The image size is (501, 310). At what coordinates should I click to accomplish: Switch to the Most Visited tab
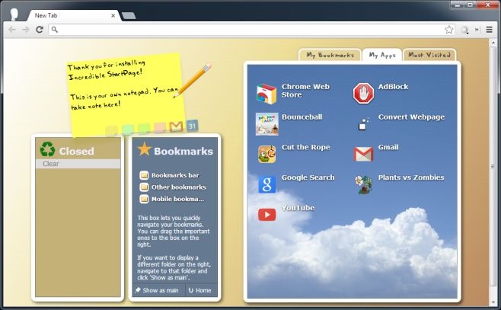click(429, 55)
